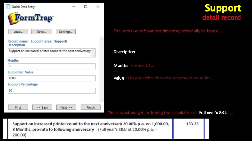Click into the Months field
The height and width of the screenshot is (141, 252).
pos(52,66)
